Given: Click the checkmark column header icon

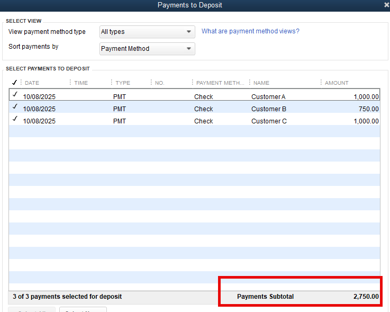Looking at the screenshot, I should click(14, 83).
